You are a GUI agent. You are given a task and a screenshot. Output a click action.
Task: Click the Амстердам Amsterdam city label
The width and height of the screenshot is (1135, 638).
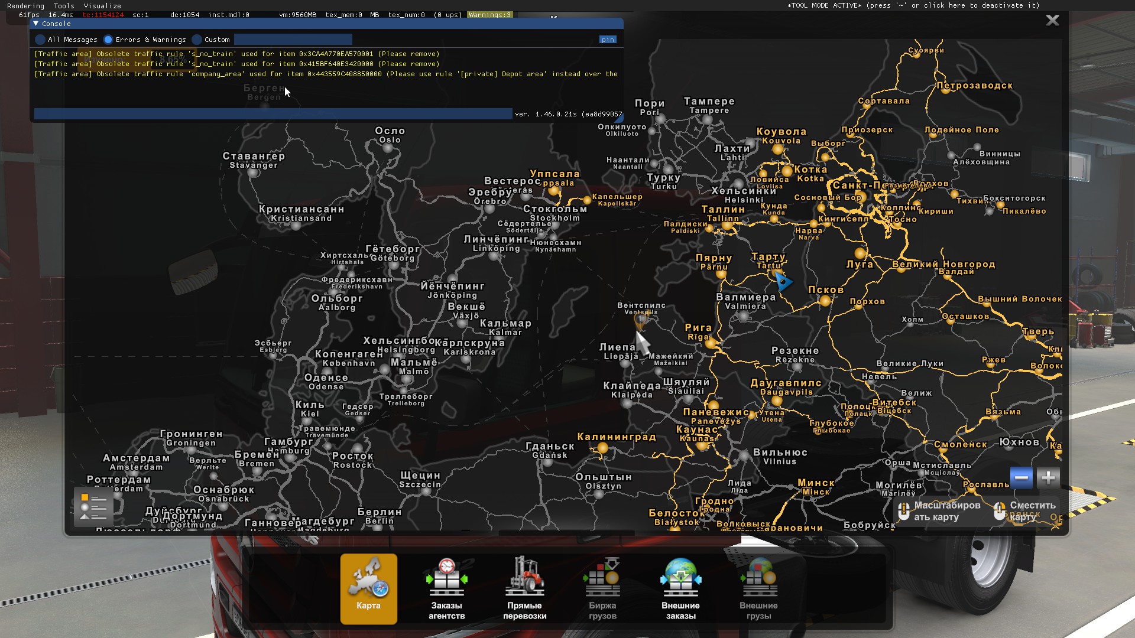pyautogui.click(x=136, y=462)
